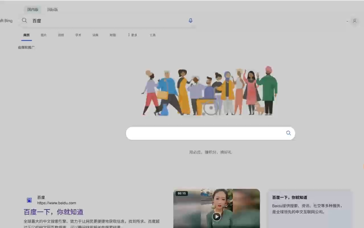
Task: Select the 网页 results tab
Action: pos(26,35)
